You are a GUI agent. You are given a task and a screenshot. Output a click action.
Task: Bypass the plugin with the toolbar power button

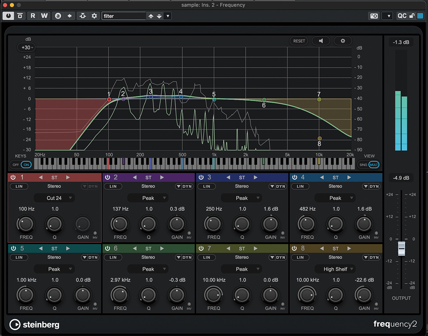pyautogui.click(x=8, y=16)
